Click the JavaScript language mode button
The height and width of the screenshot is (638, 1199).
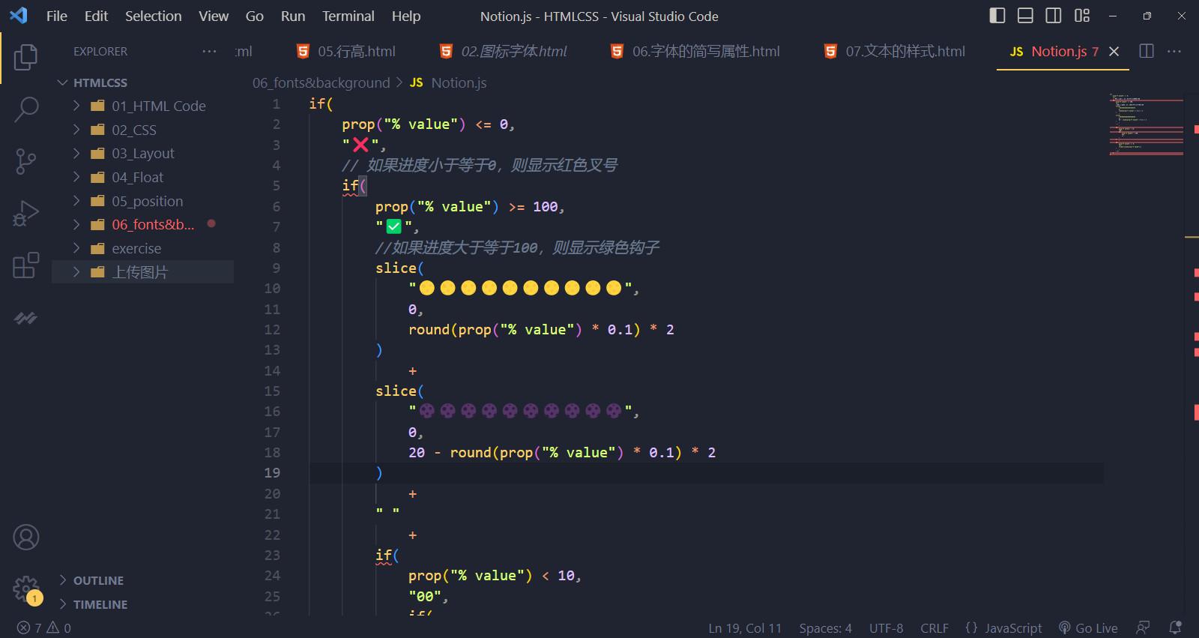(1004, 628)
